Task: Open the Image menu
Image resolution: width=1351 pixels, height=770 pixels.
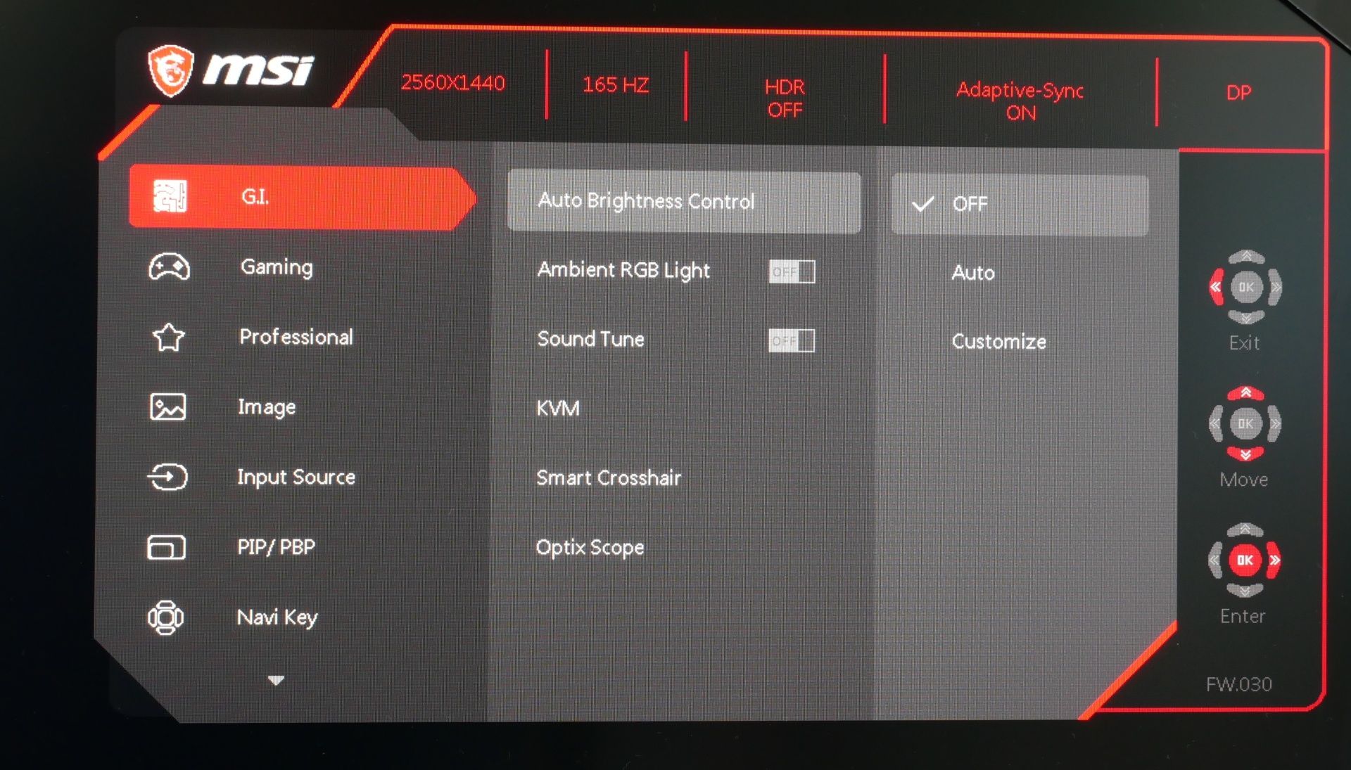Action: [267, 407]
